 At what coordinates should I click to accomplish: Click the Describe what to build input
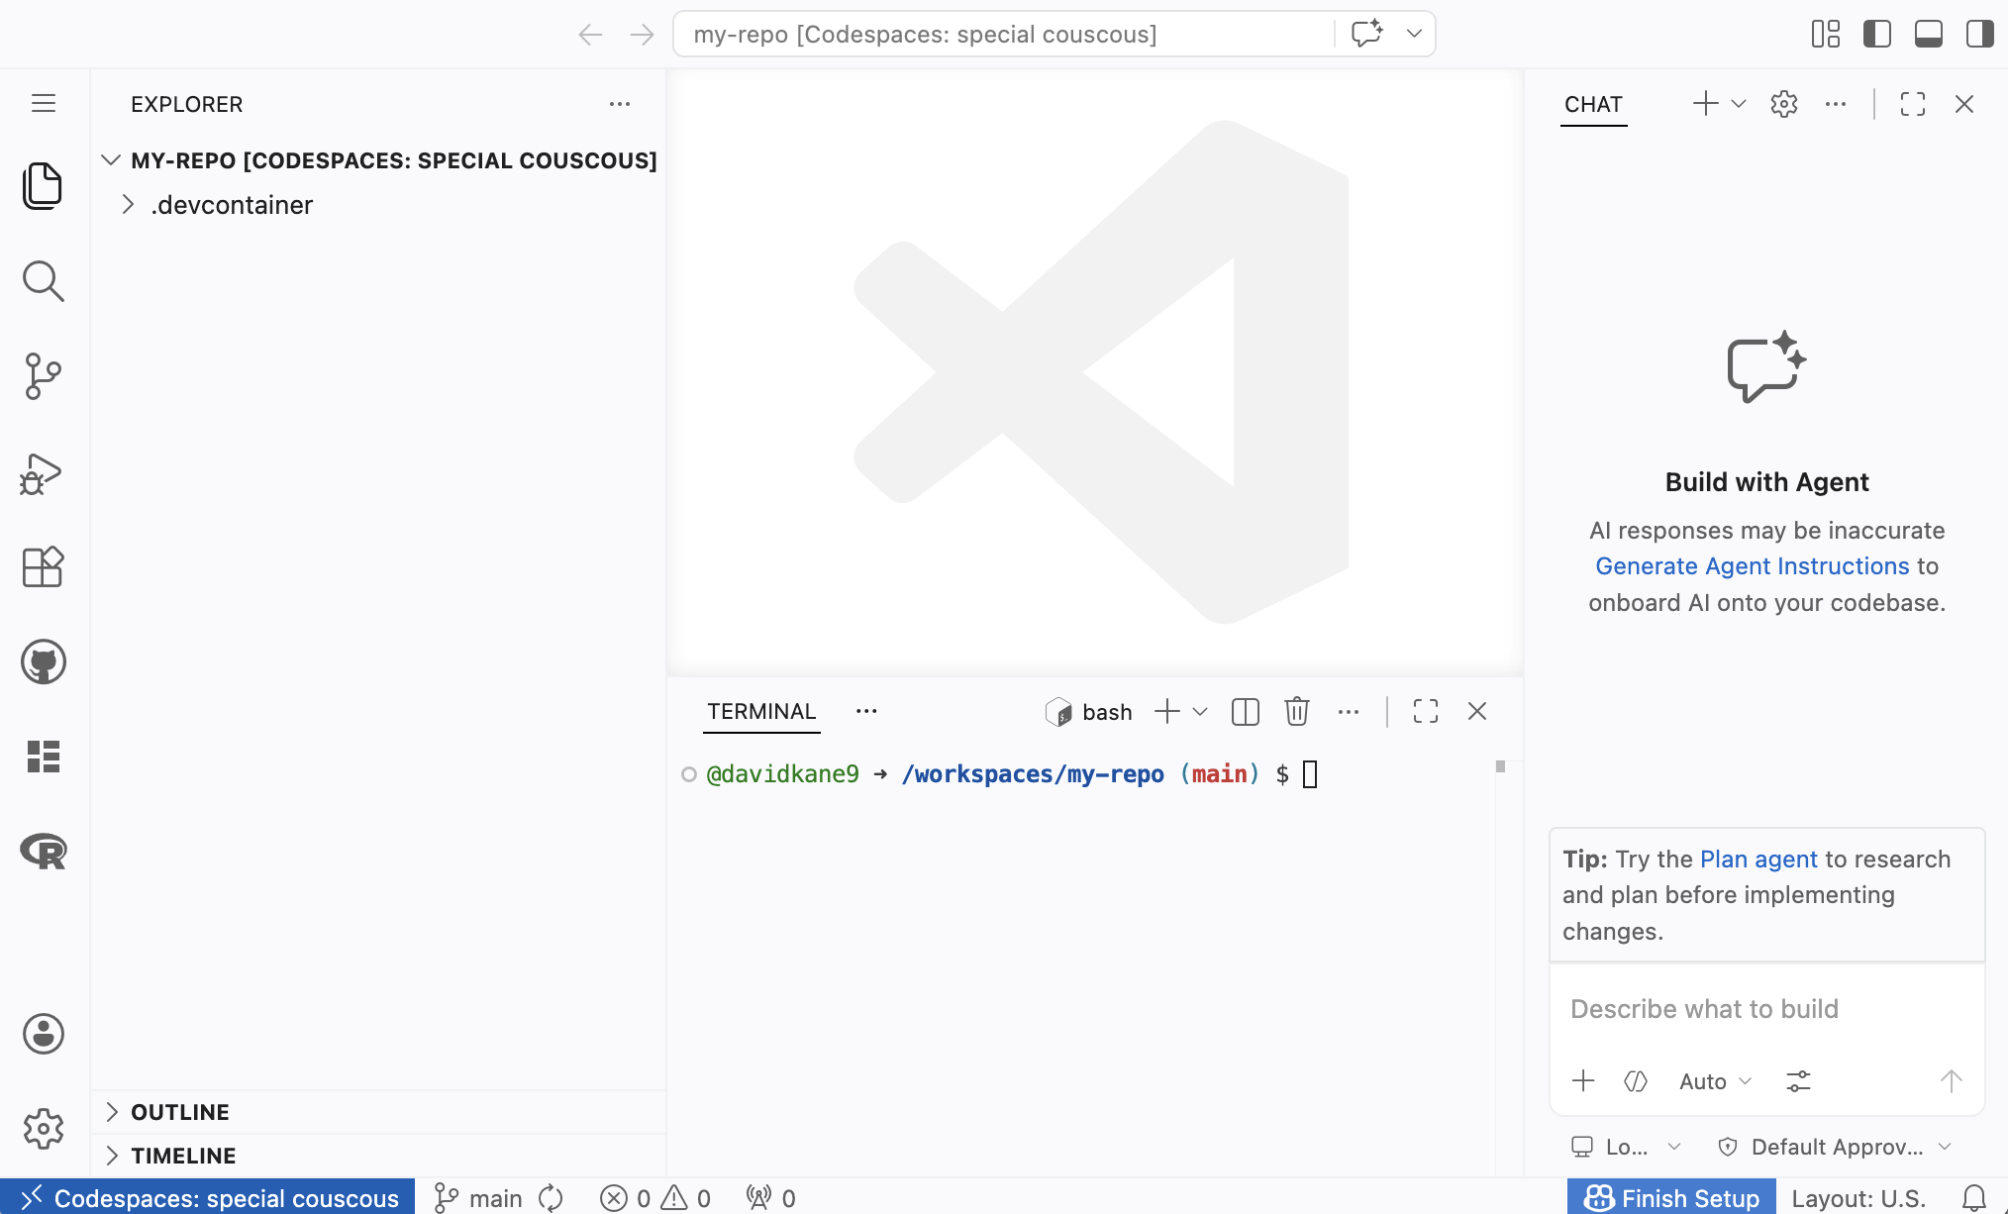[1765, 1009]
